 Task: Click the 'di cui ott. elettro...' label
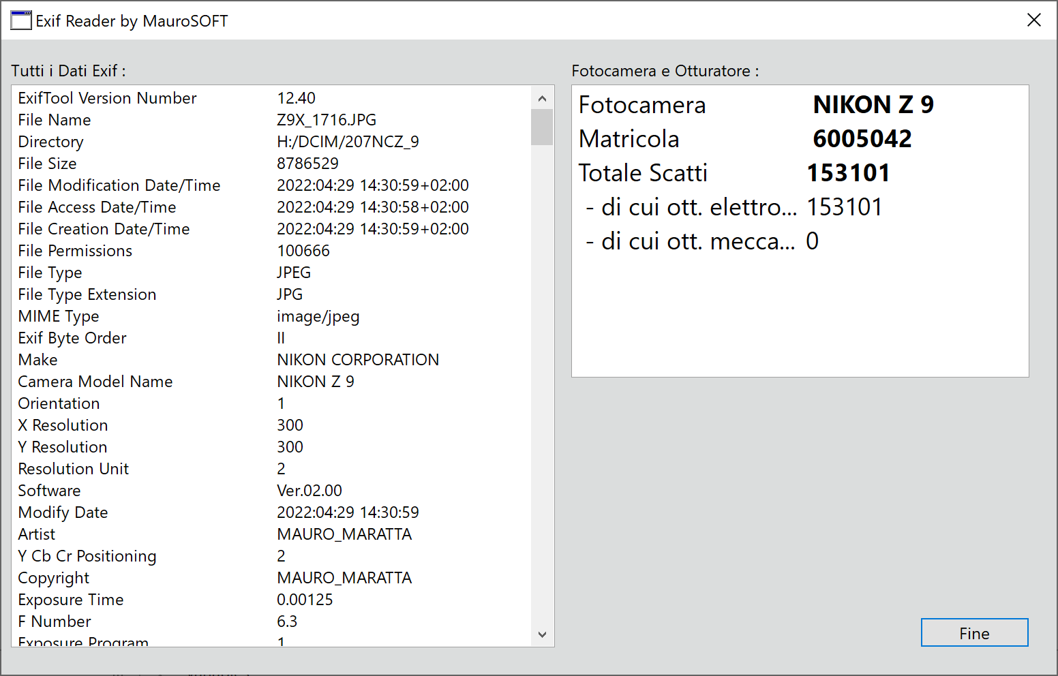tap(691, 206)
